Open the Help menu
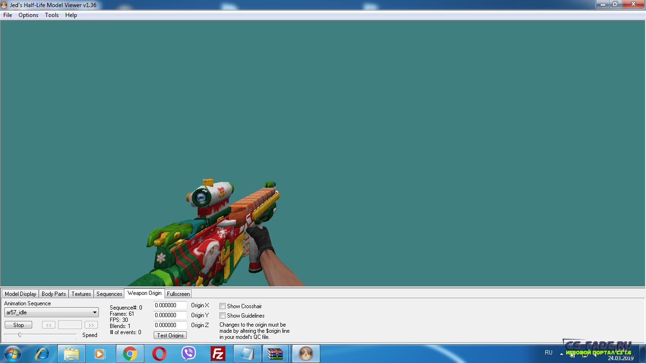 (x=71, y=15)
